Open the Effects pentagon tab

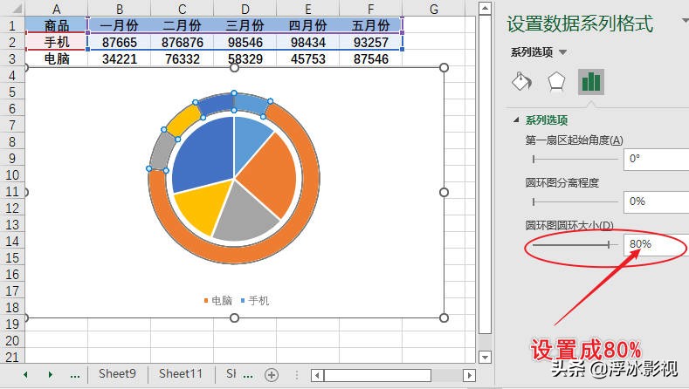[x=556, y=82]
